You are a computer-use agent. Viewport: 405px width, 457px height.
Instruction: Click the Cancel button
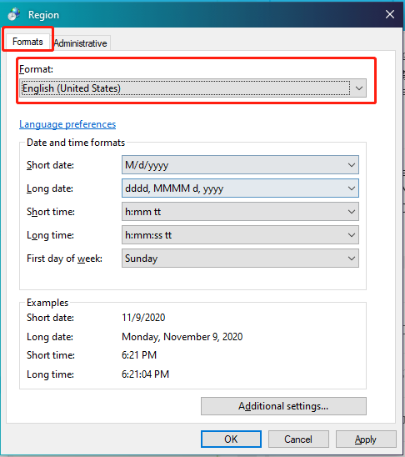click(298, 439)
